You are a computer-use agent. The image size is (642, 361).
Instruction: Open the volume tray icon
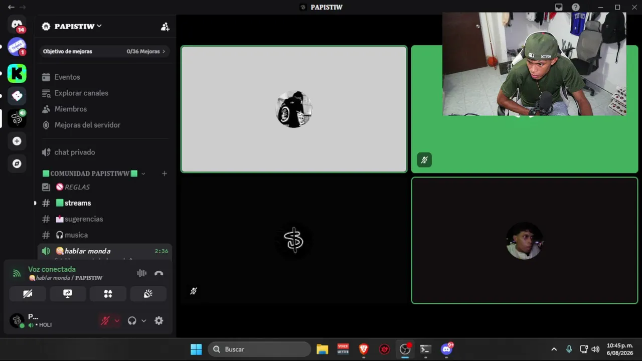[x=595, y=349]
